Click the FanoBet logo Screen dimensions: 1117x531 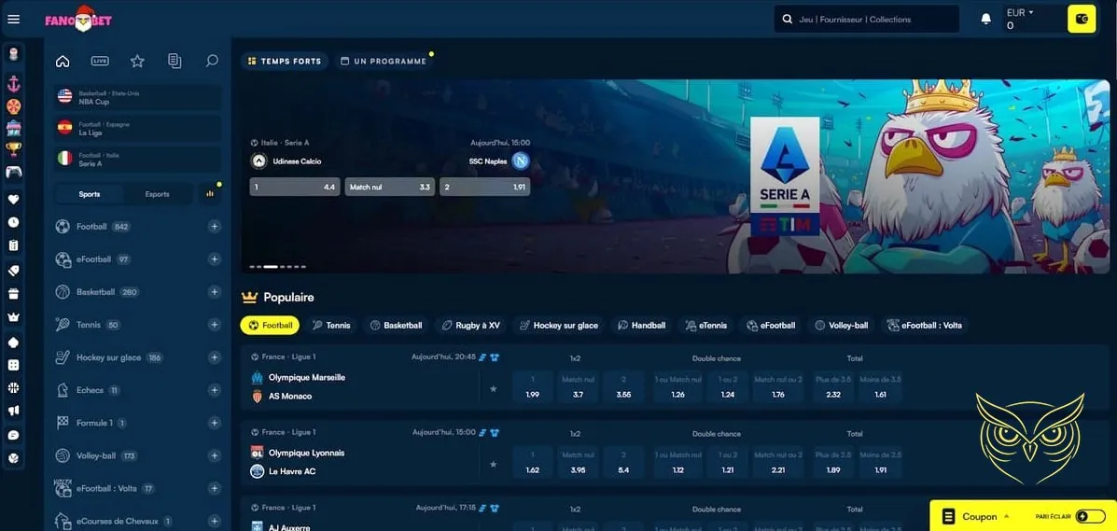click(78, 20)
